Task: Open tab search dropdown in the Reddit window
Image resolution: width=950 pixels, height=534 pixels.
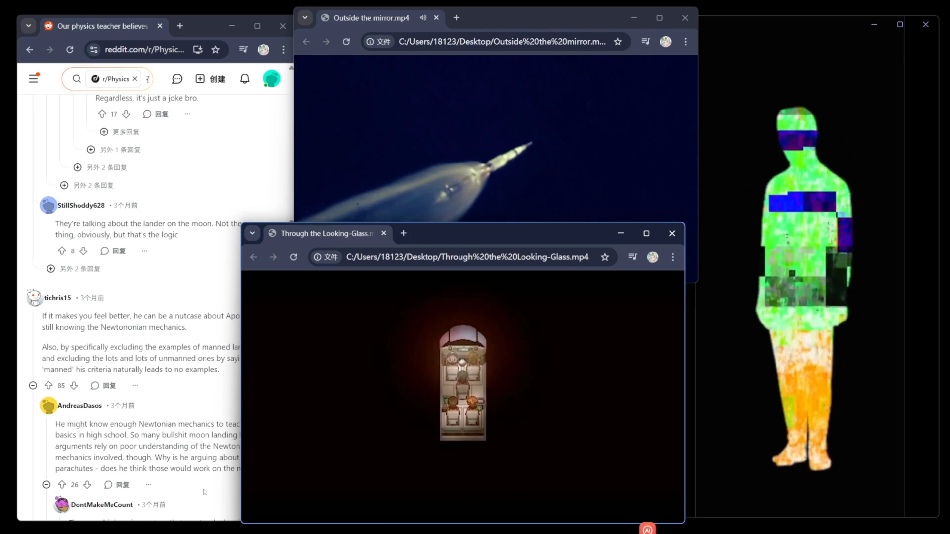Action: coord(28,26)
